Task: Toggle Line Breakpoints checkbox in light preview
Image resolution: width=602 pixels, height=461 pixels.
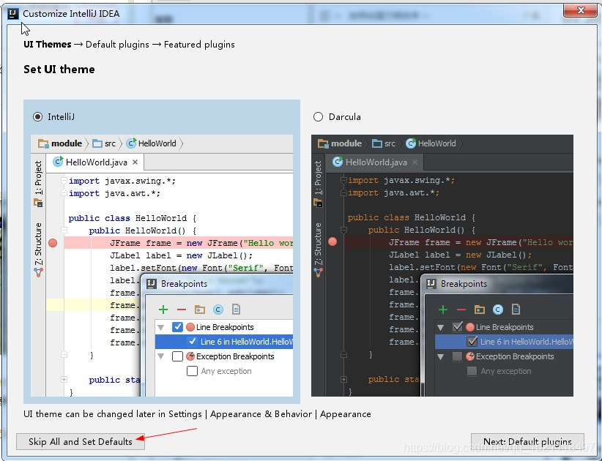Action: click(177, 327)
